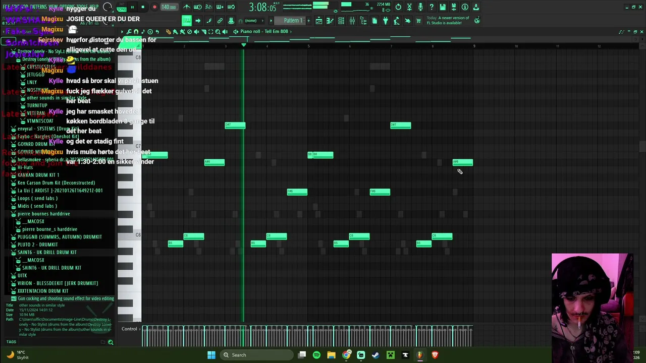Click the master volume knob
The height and width of the screenshot is (363, 646).
(107, 7)
